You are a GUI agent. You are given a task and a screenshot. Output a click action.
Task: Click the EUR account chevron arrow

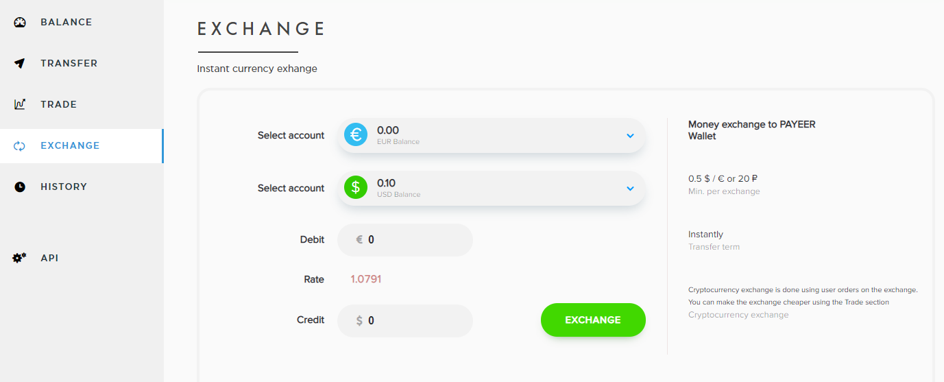(631, 136)
